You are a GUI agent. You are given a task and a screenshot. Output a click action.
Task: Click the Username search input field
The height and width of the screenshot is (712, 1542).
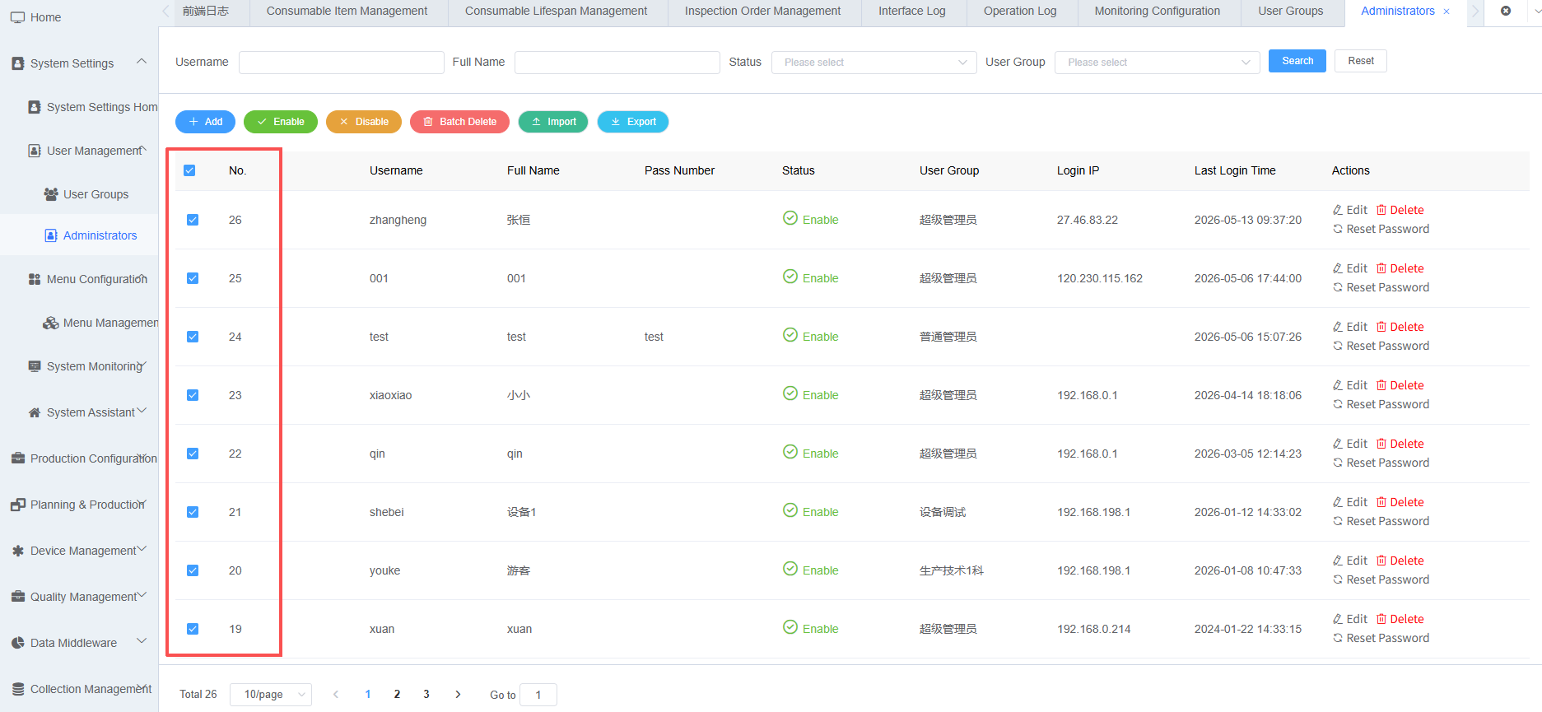click(x=341, y=63)
